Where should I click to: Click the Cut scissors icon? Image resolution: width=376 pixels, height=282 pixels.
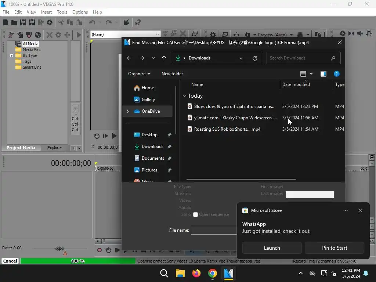tap(61, 22)
